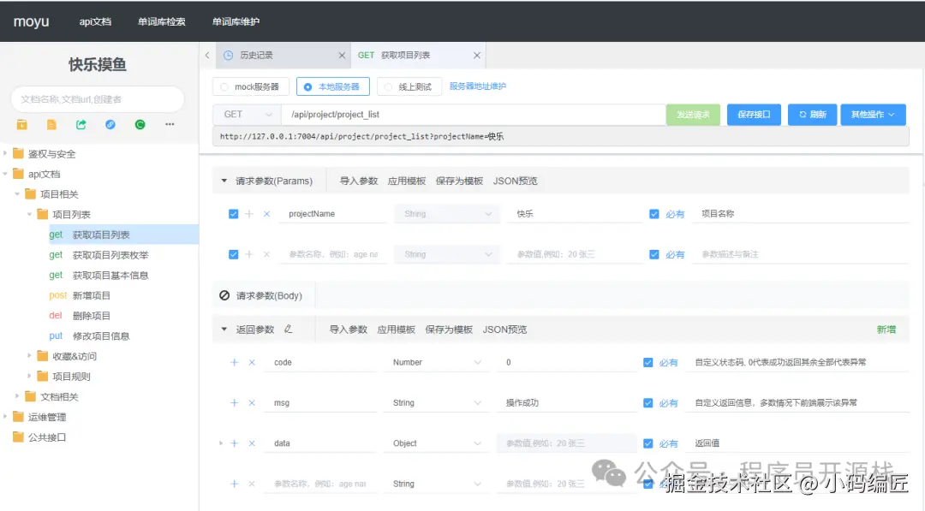Click the tab-scroll left arrow
Viewport: 925px width, 511px height.
tap(207, 55)
